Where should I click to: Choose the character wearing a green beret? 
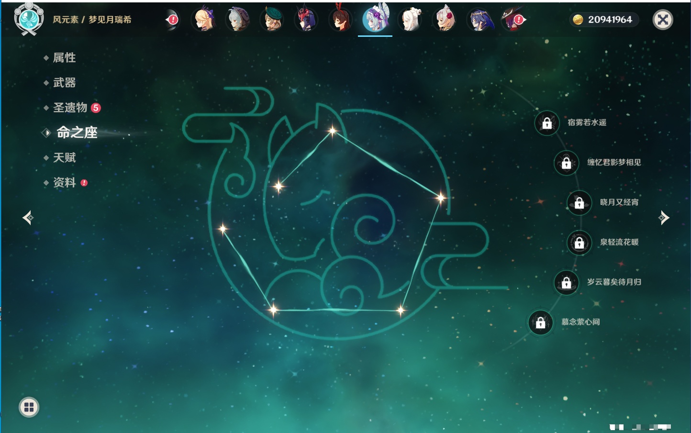(x=273, y=20)
